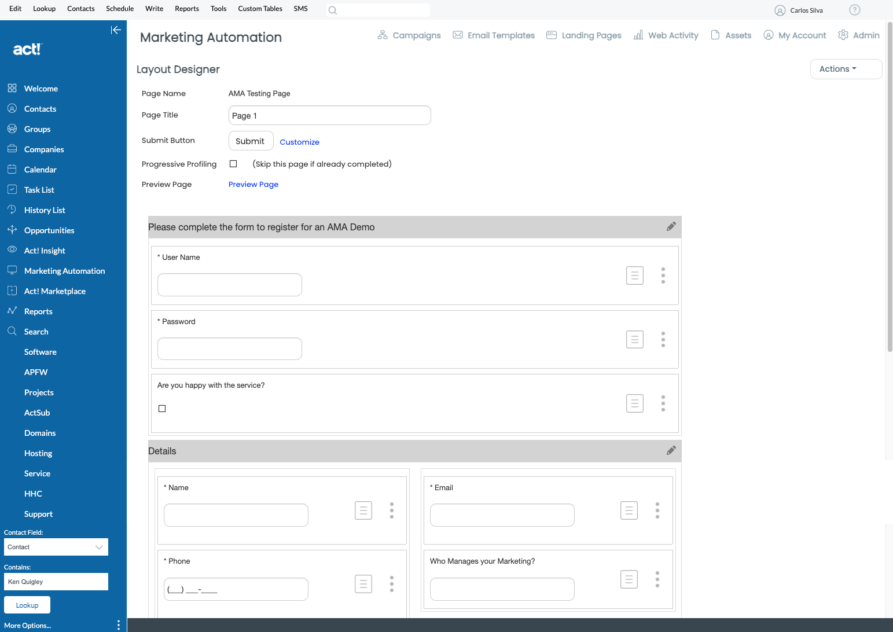Screen dimensions: 893x632
Task: Open Task List in the sidebar
Action: pyautogui.click(x=39, y=190)
